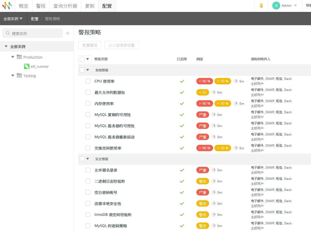Open the 概览 tab
311x231 pixels.
(x=24, y=6)
